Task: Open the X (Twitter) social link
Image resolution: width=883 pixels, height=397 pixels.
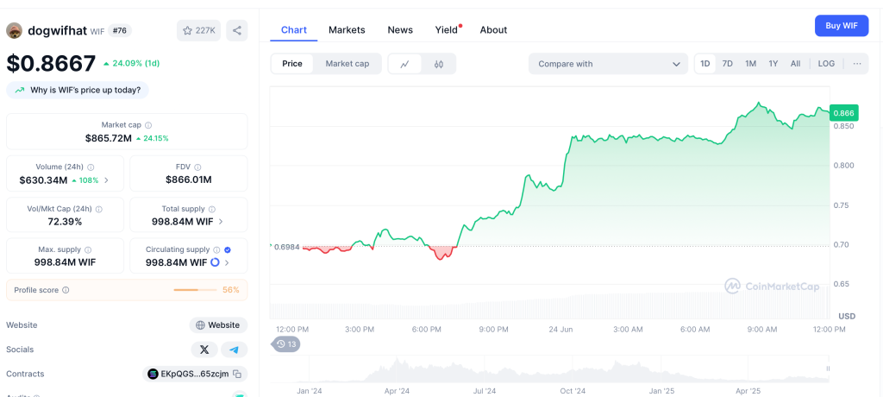Action: (x=204, y=350)
